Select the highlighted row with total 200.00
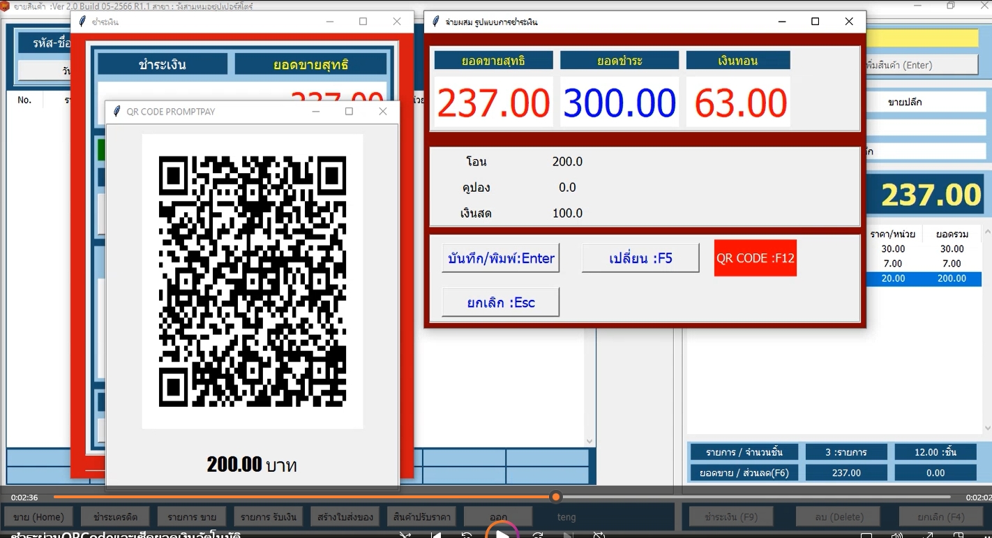Image resolution: width=992 pixels, height=538 pixels. 924,278
